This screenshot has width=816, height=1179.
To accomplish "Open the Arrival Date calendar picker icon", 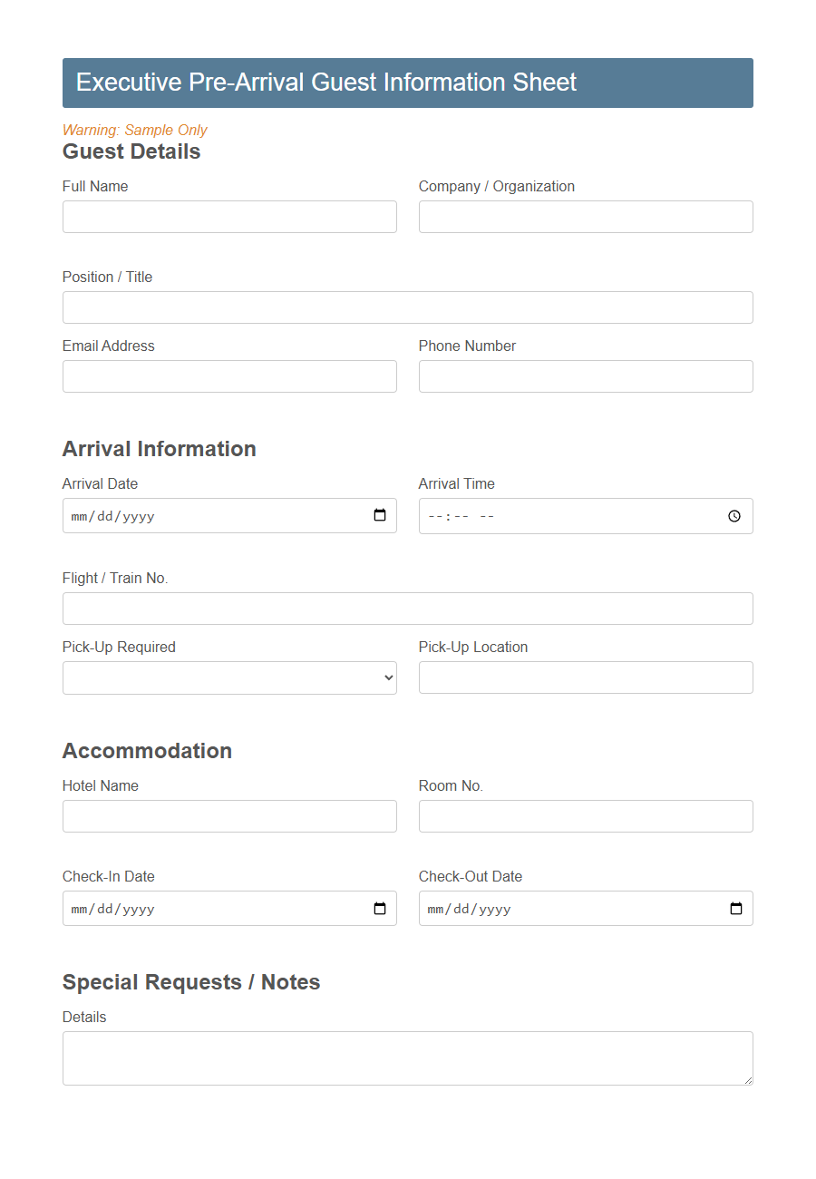I will (380, 515).
